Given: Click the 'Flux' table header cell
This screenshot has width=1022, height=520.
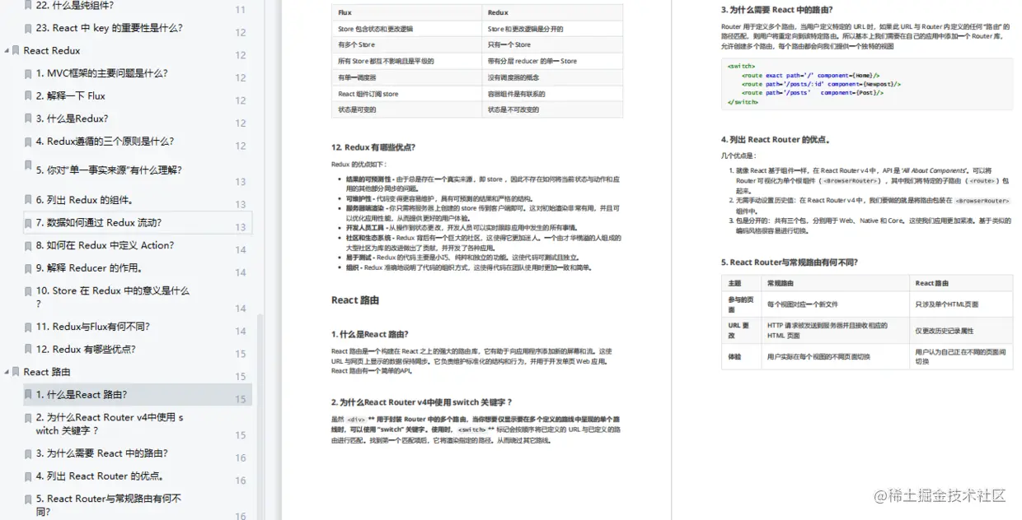Looking at the screenshot, I should click(x=406, y=12).
